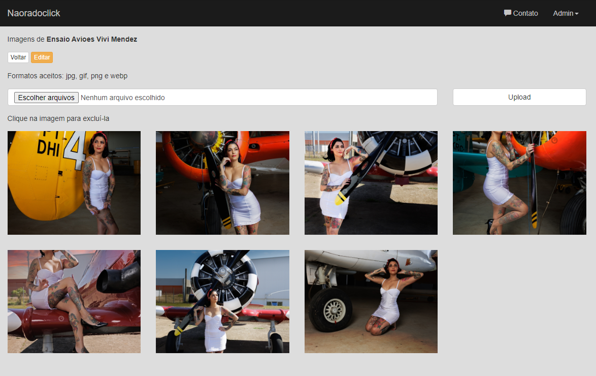Image resolution: width=596 pixels, height=376 pixels.
Task: Open the Naoradoclick home link
Action: [x=34, y=13]
